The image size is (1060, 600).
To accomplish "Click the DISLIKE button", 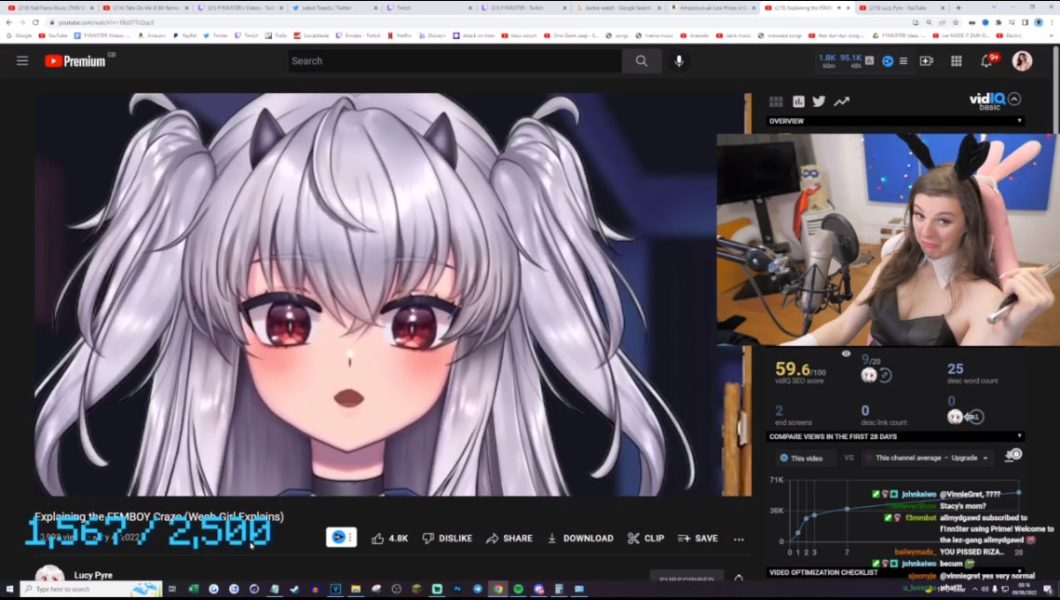I will pos(447,538).
